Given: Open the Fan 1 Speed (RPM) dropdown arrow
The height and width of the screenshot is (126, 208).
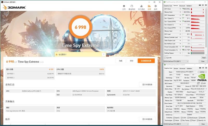Looking at the screenshot, I should click(x=180, y=22).
